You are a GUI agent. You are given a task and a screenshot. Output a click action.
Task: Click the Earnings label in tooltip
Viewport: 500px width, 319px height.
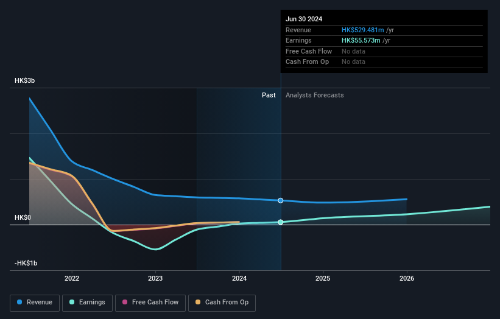pos(298,40)
